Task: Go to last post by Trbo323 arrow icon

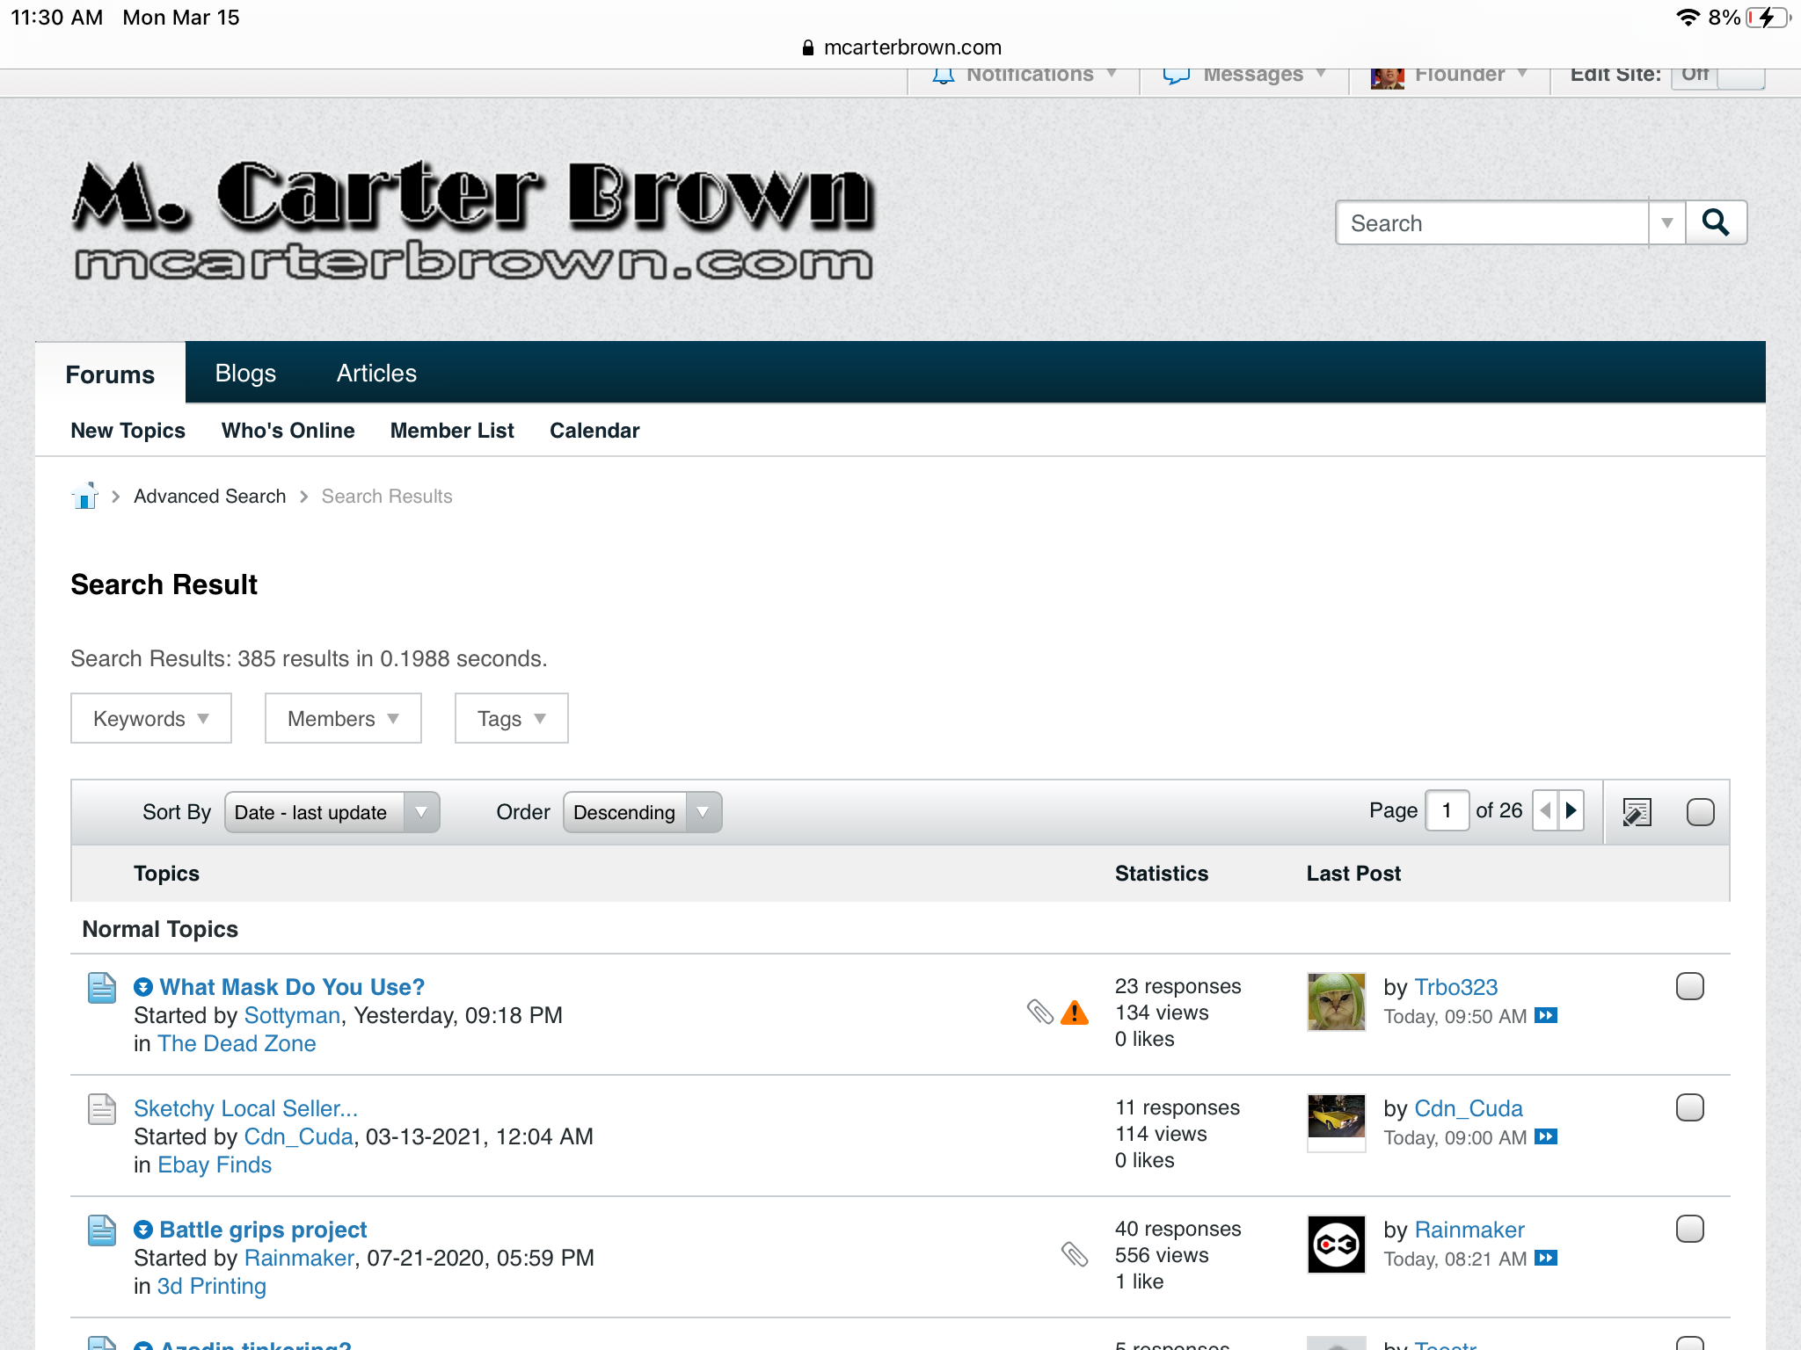Action: 1546,1016
